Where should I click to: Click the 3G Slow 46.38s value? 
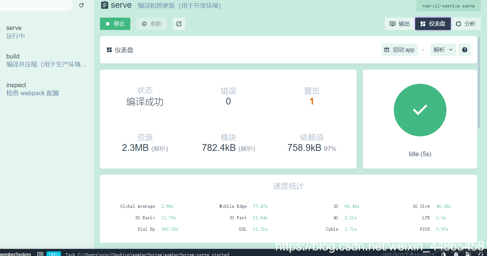click(443, 206)
